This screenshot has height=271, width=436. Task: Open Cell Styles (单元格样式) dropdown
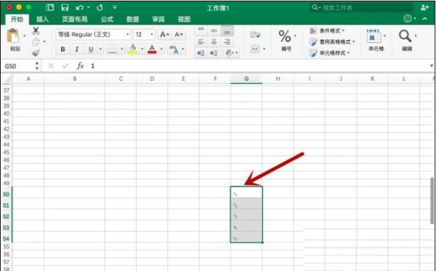click(330, 53)
